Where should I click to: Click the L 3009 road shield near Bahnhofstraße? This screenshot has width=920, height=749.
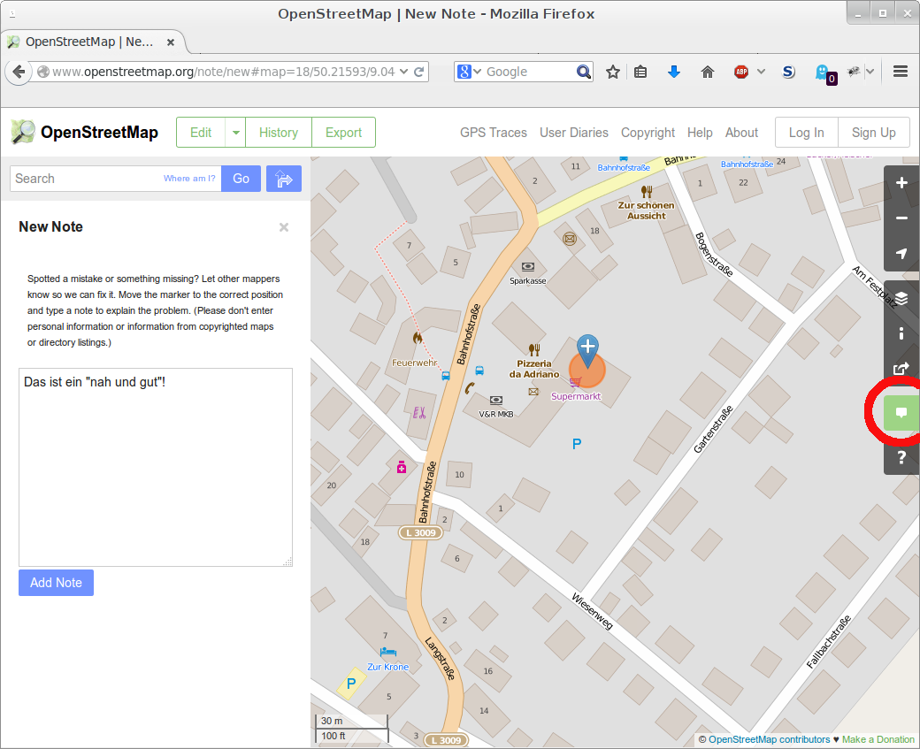tap(421, 532)
